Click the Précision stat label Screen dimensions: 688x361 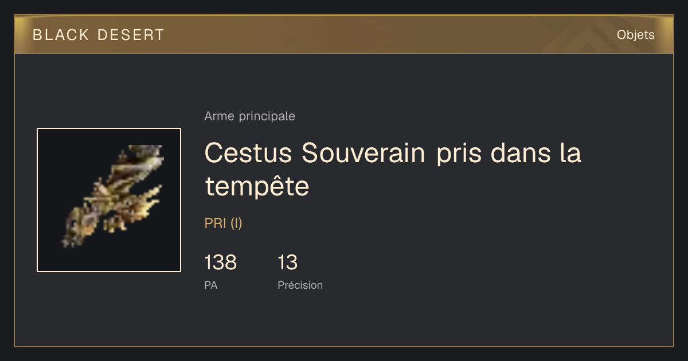click(x=300, y=285)
